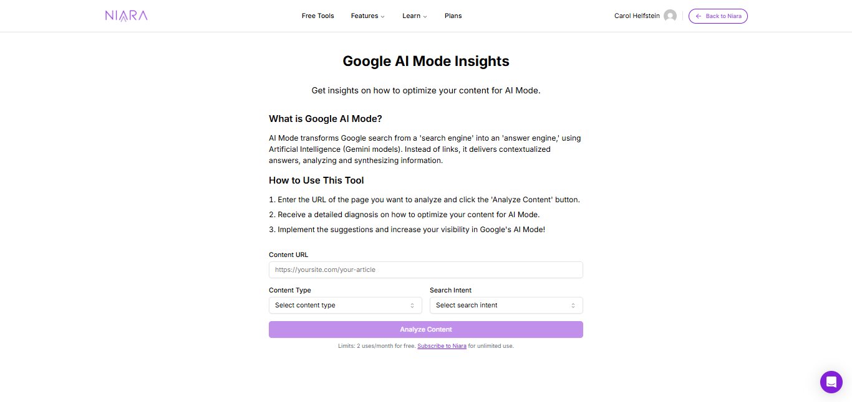Image resolution: width=852 pixels, height=402 pixels.
Task: Click Carol Helfstein's profile avatar
Action: click(669, 16)
